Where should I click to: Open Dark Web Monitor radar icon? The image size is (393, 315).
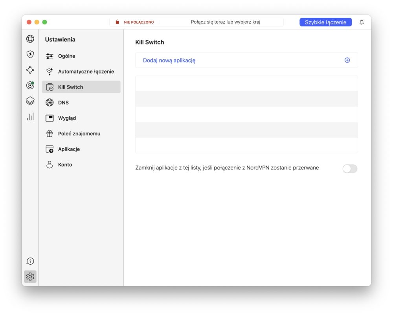(x=30, y=85)
